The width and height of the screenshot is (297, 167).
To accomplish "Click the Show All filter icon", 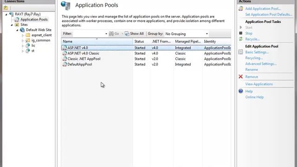I will point(127,34).
